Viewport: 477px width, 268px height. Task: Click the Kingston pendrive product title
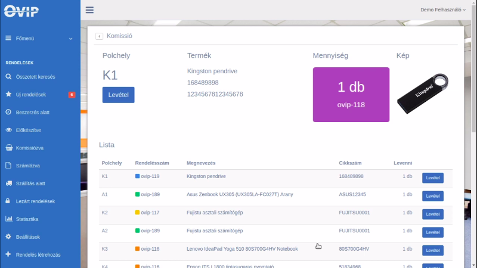(x=212, y=71)
